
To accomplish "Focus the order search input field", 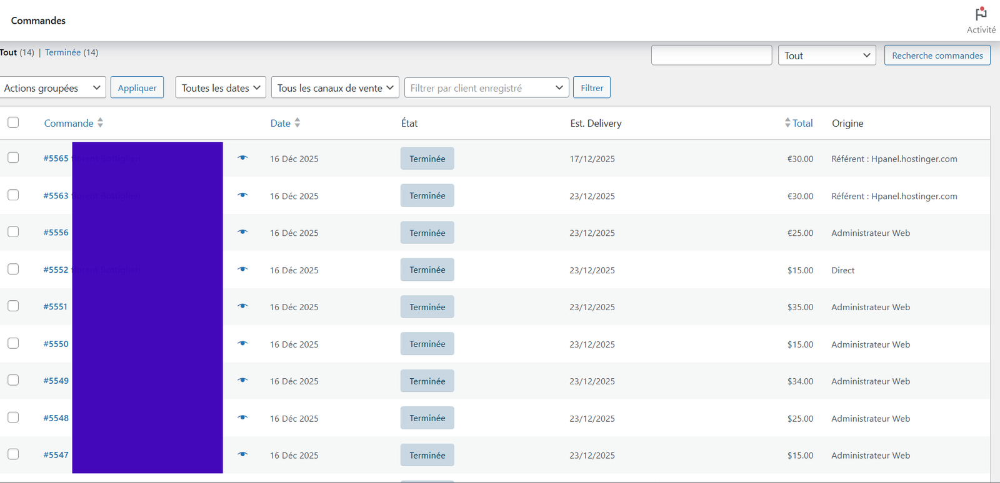I will 711,55.
